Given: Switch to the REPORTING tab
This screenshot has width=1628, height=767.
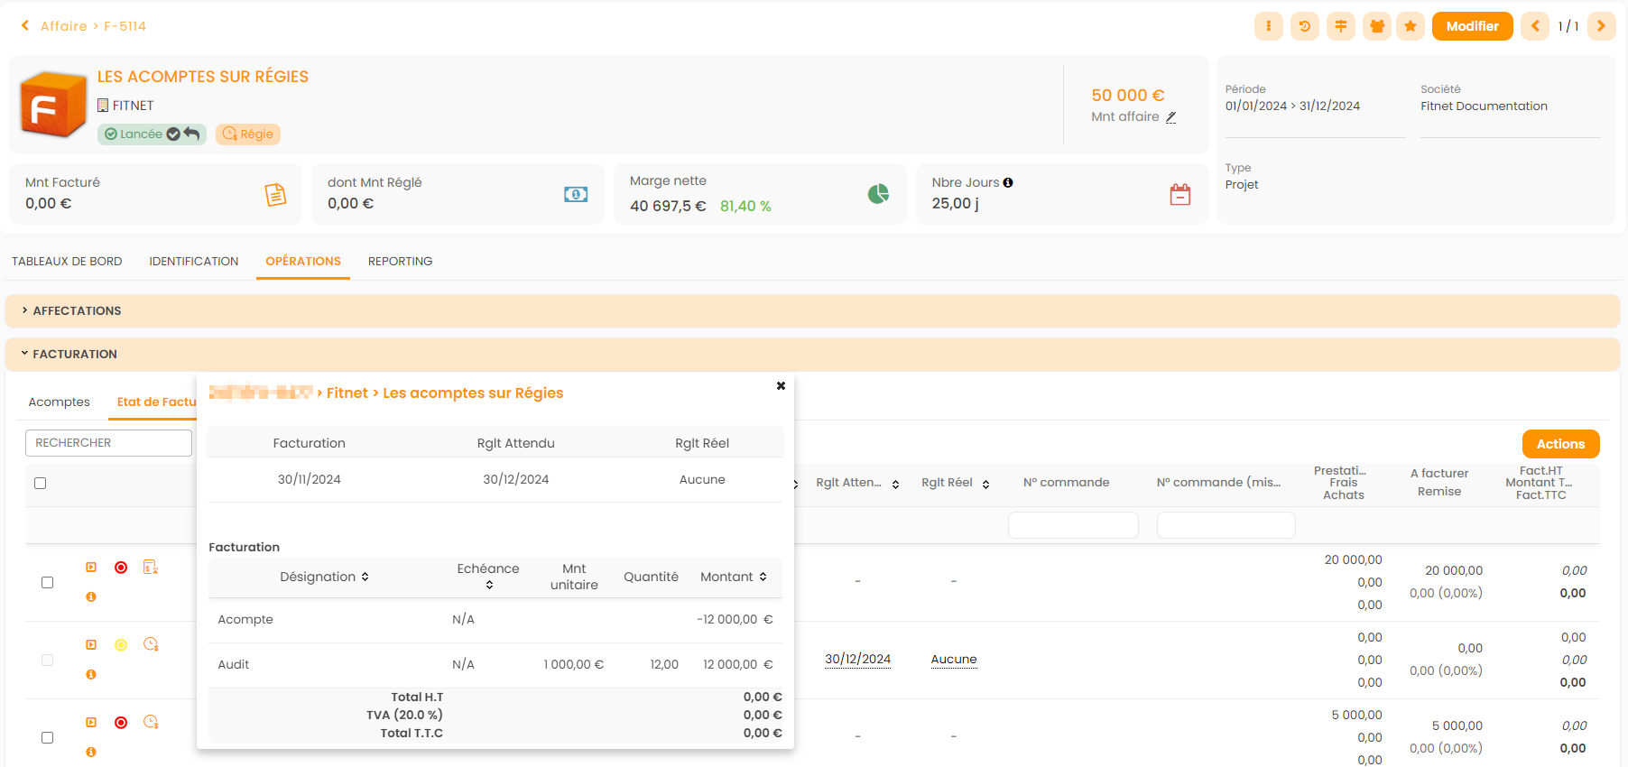Looking at the screenshot, I should click(400, 262).
